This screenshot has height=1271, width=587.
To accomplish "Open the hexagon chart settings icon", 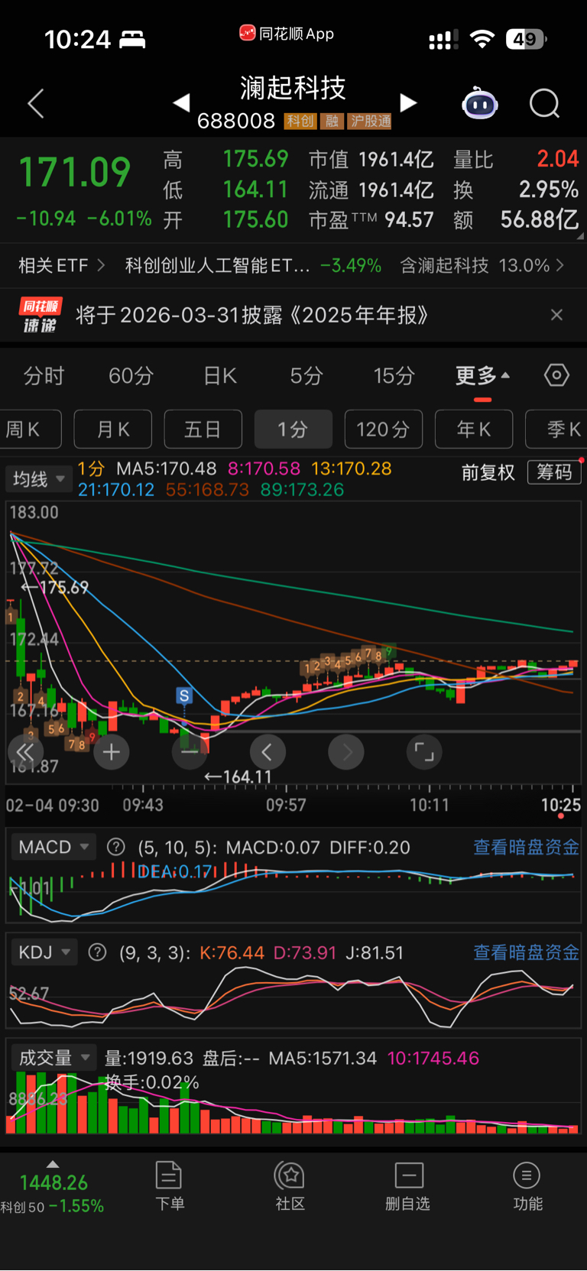I will point(556,375).
